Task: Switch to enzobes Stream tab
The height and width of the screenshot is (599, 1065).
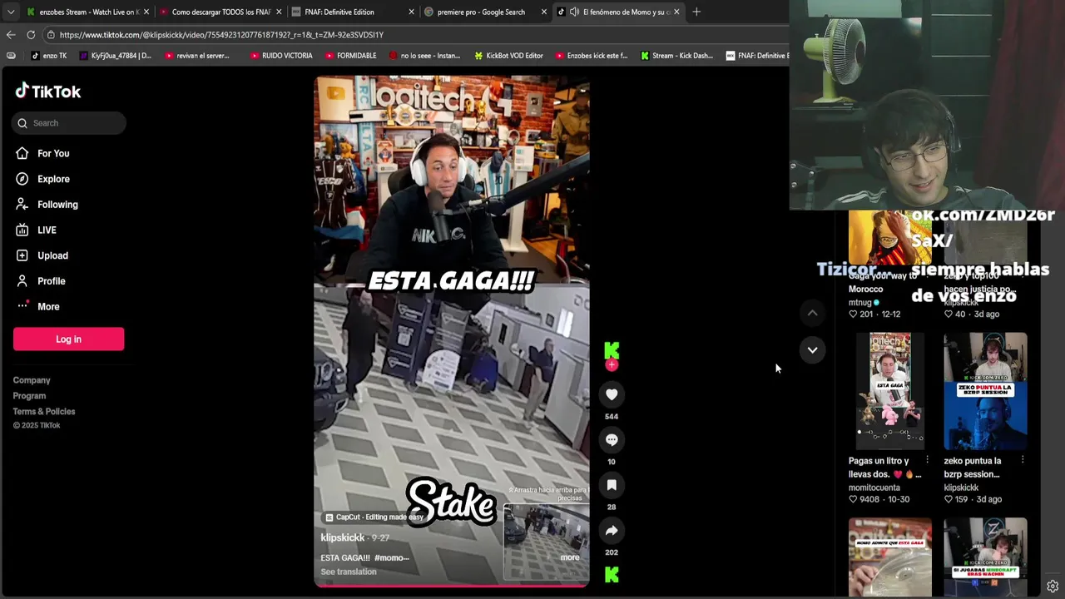Action: pyautogui.click(x=88, y=12)
